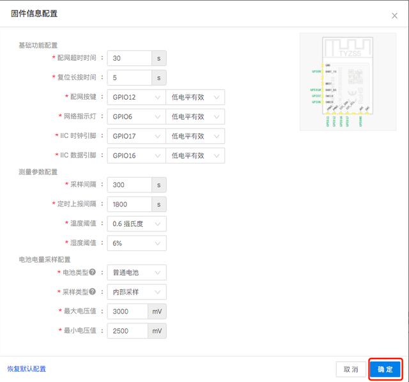The height and width of the screenshot is (382, 409).
Task: Click the 固件信息配置 dialog title
Action: (34, 13)
